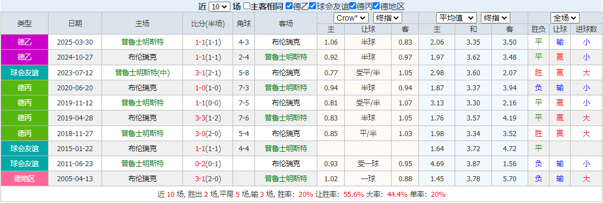Click the 日期 column header
The height and width of the screenshot is (203, 603).
pyautogui.click(x=75, y=23)
